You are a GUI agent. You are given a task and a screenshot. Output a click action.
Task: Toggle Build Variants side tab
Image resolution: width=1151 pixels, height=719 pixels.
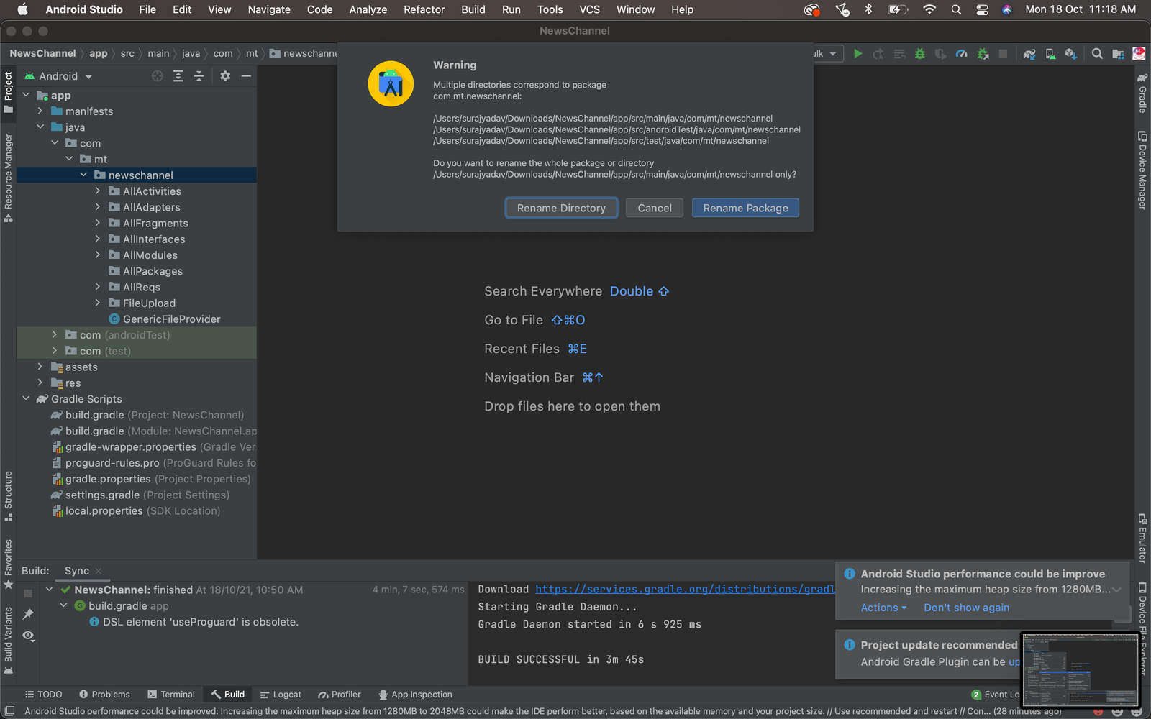tap(8, 641)
